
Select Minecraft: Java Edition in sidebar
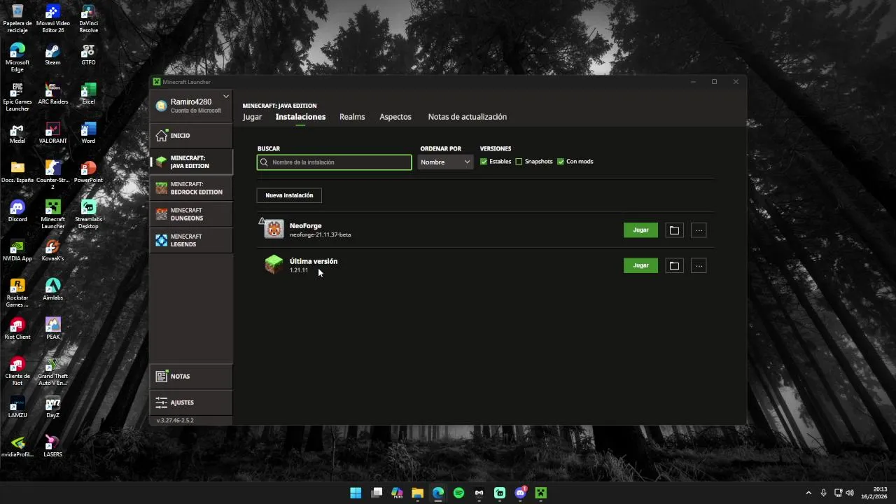pos(191,162)
